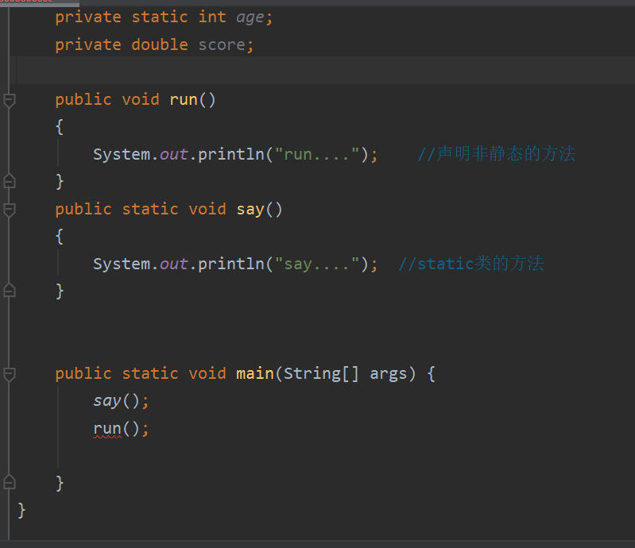Place cursor on 'age' variable name
The height and width of the screenshot is (548, 635).
(x=250, y=17)
